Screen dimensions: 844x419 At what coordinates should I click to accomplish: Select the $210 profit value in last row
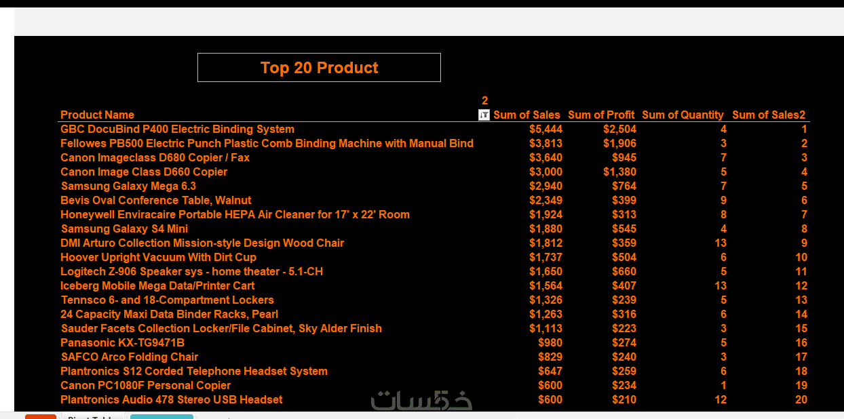coord(624,400)
